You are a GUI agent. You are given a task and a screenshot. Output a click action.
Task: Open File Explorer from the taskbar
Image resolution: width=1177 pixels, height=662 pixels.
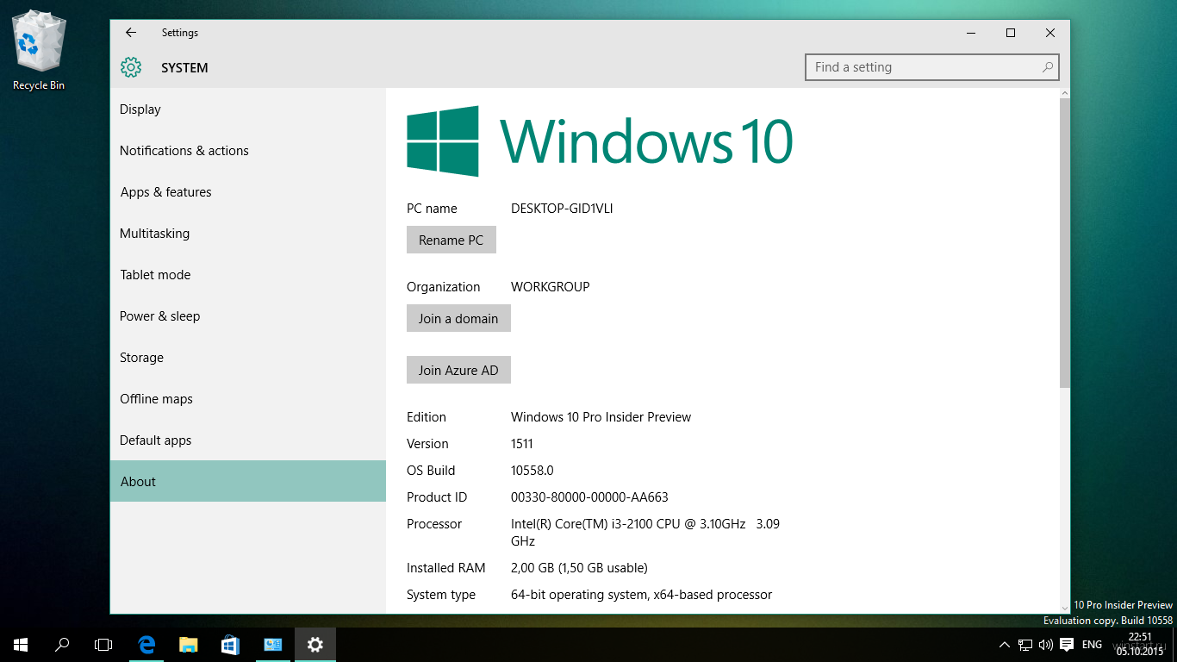click(x=188, y=645)
